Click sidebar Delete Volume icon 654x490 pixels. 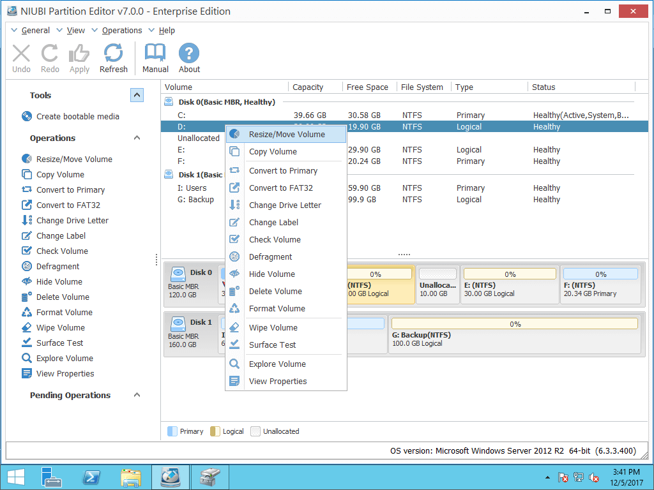[x=27, y=297]
